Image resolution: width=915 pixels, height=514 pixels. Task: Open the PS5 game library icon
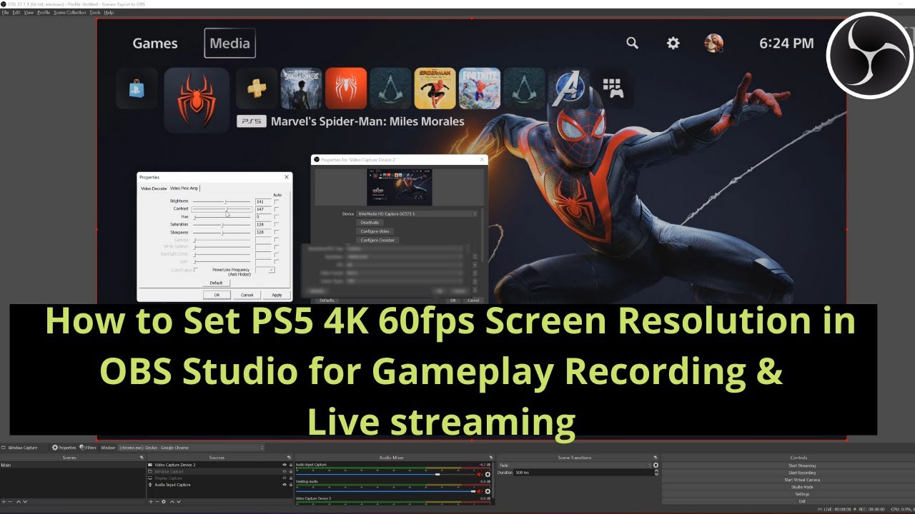[x=613, y=89]
